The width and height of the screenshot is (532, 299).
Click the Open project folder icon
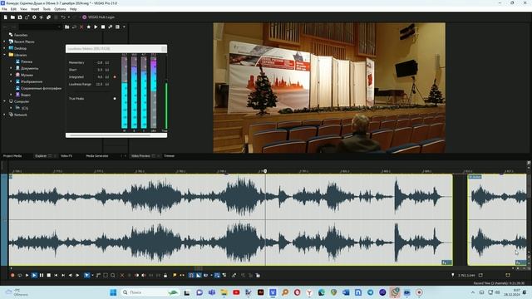[12, 17]
